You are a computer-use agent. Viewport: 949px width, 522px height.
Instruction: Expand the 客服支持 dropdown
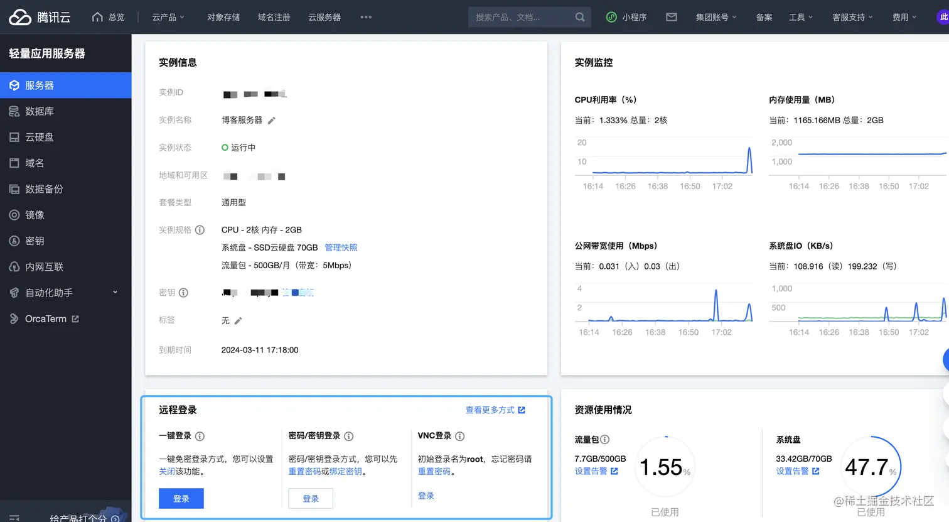tap(852, 17)
